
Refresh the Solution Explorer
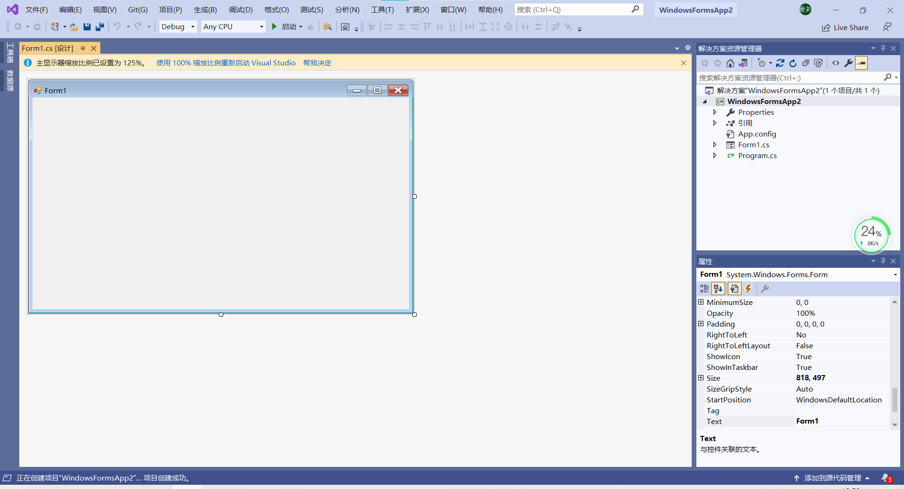[x=793, y=63]
